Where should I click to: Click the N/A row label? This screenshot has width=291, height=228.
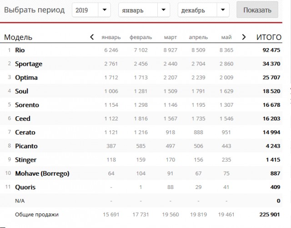(20, 201)
